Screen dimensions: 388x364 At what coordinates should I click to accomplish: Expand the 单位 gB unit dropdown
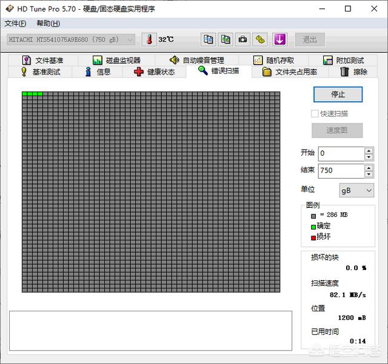tap(356, 190)
